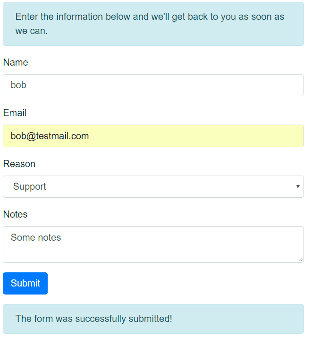Click the word 'Support' in the combo box
Viewport: 329px width, 337px height.
(x=30, y=187)
